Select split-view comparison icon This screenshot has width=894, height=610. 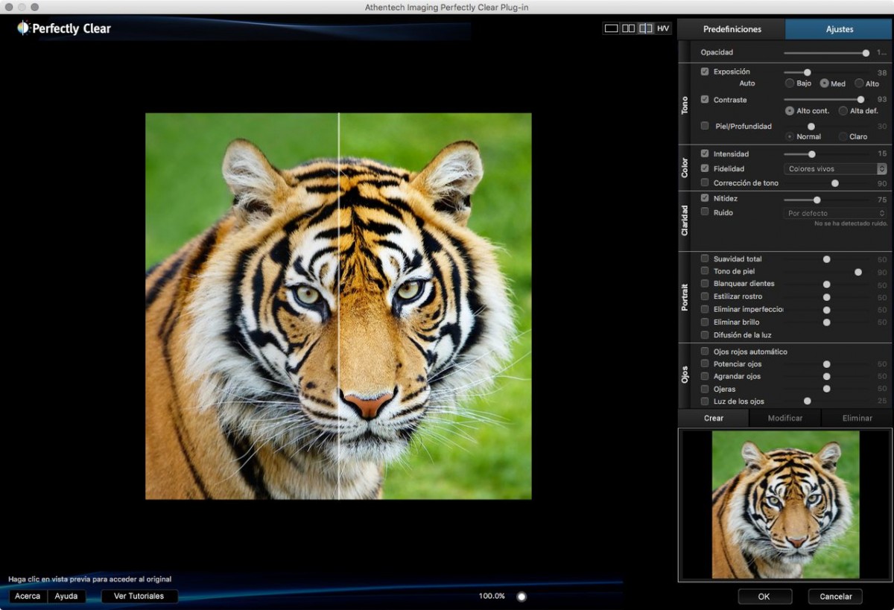(645, 28)
